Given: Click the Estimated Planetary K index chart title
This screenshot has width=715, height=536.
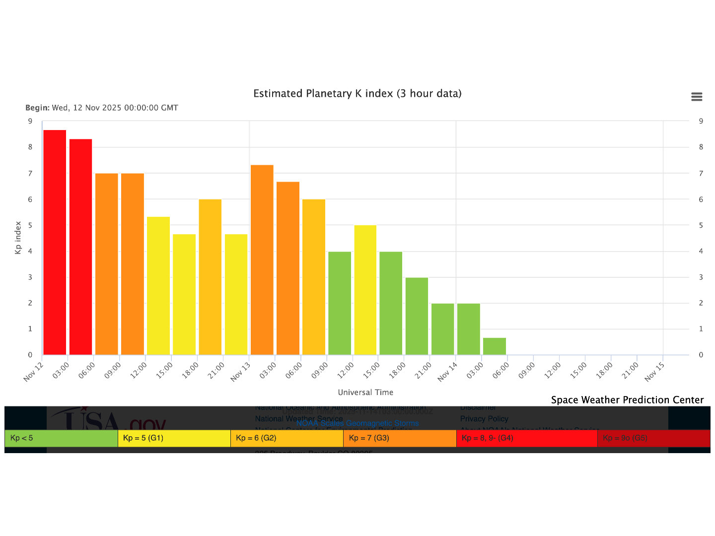Looking at the screenshot, I should 357,94.
